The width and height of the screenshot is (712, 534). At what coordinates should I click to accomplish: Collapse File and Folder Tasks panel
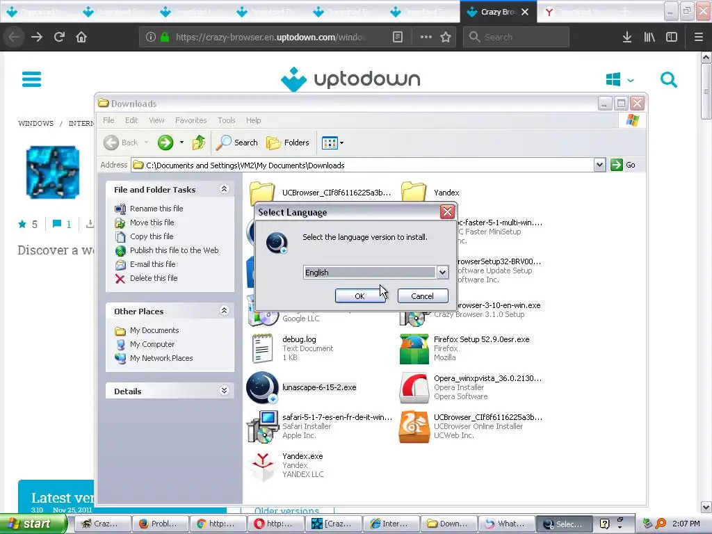tap(224, 189)
